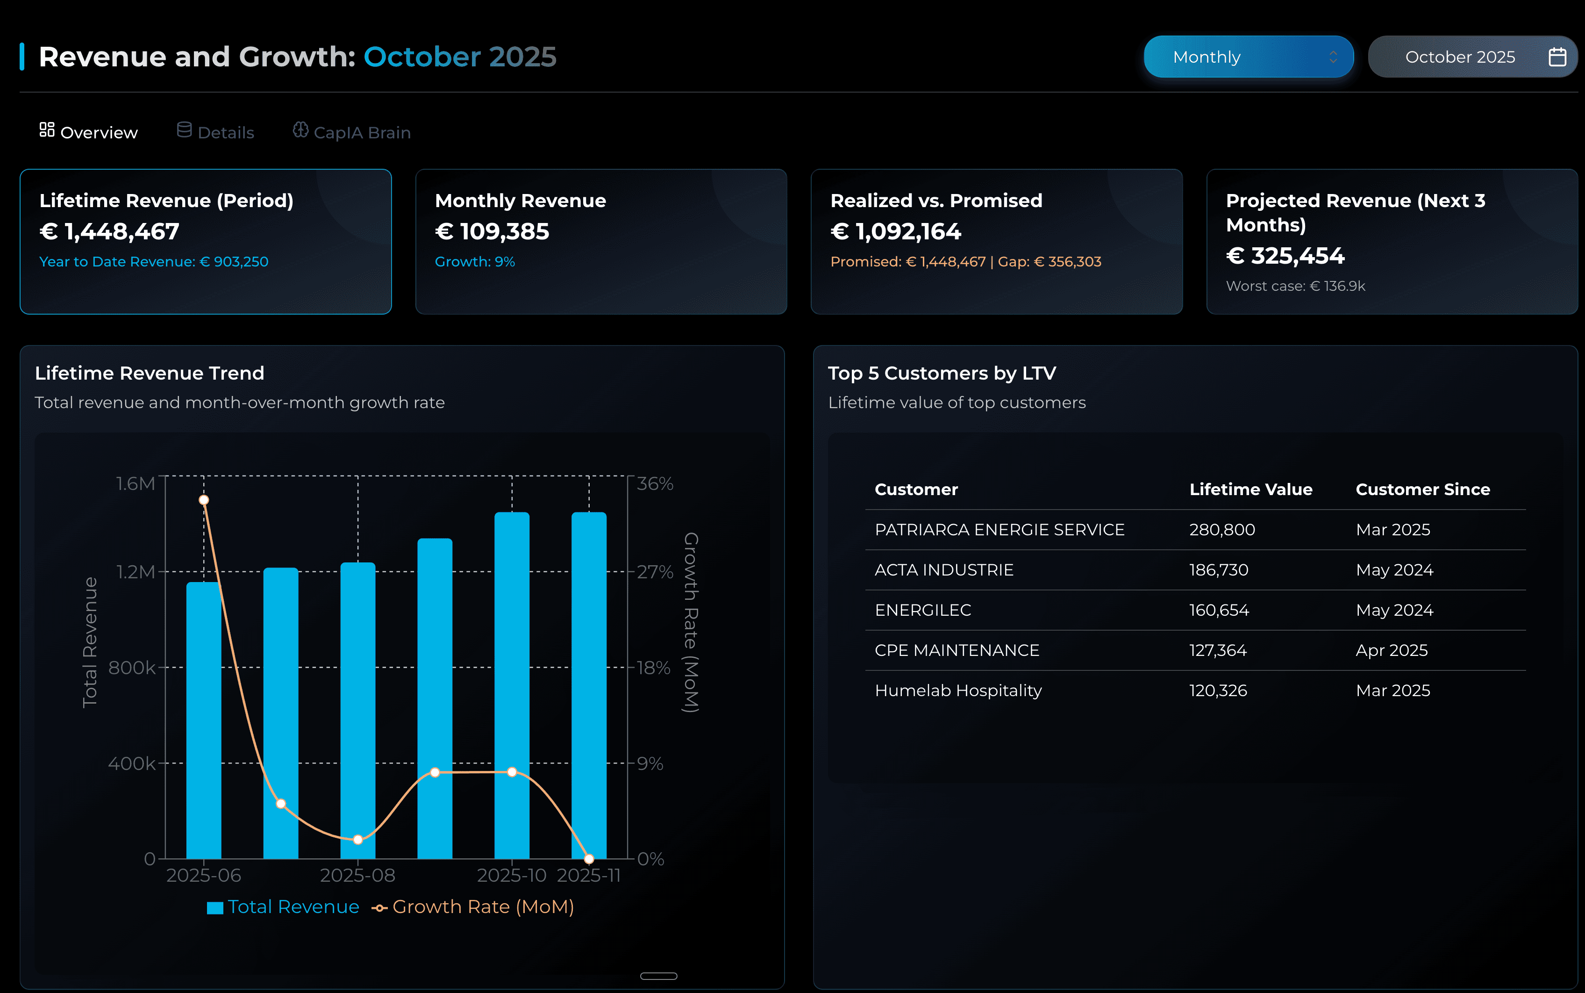Viewport: 1585px width, 993px height.
Task: Toggle the Total Revenue series in the chart legend
Action: (x=283, y=907)
